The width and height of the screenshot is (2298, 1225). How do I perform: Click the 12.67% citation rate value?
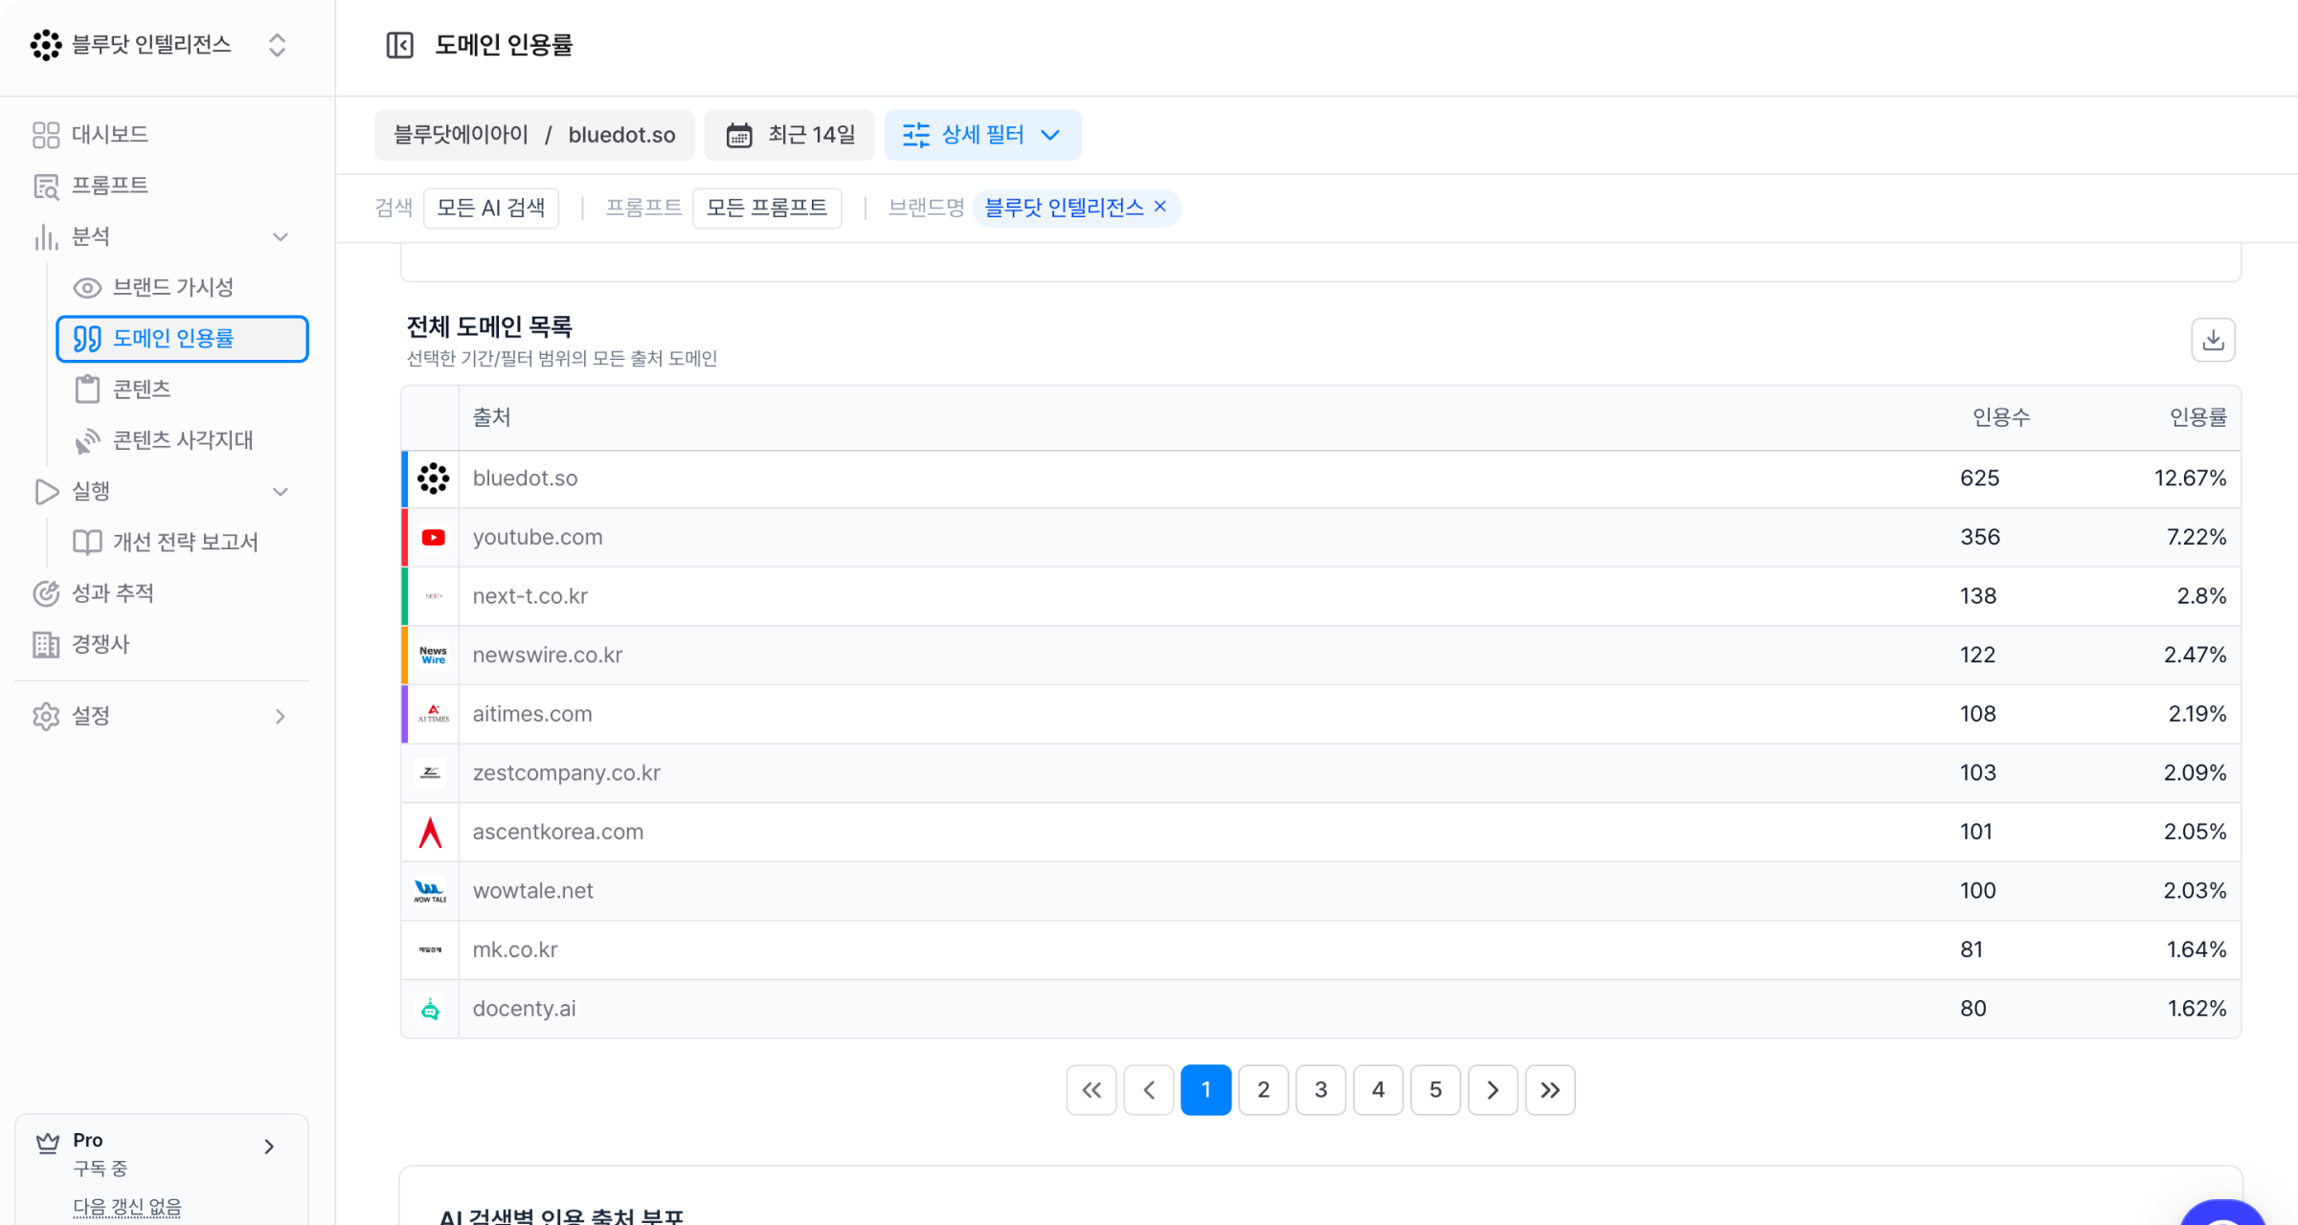pyautogui.click(x=2190, y=479)
